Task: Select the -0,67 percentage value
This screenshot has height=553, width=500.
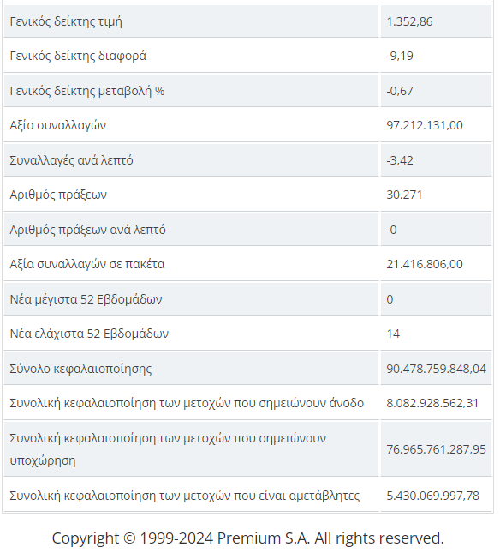Action: 400,91
